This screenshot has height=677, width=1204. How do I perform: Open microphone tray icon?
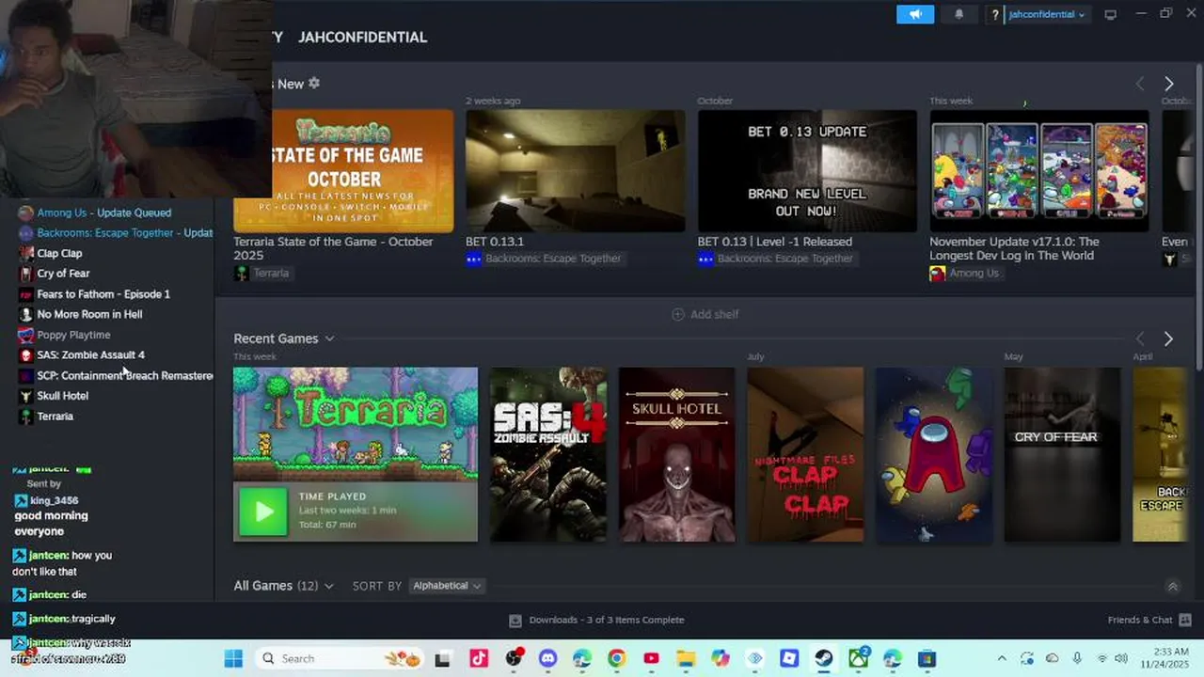(1077, 659)
